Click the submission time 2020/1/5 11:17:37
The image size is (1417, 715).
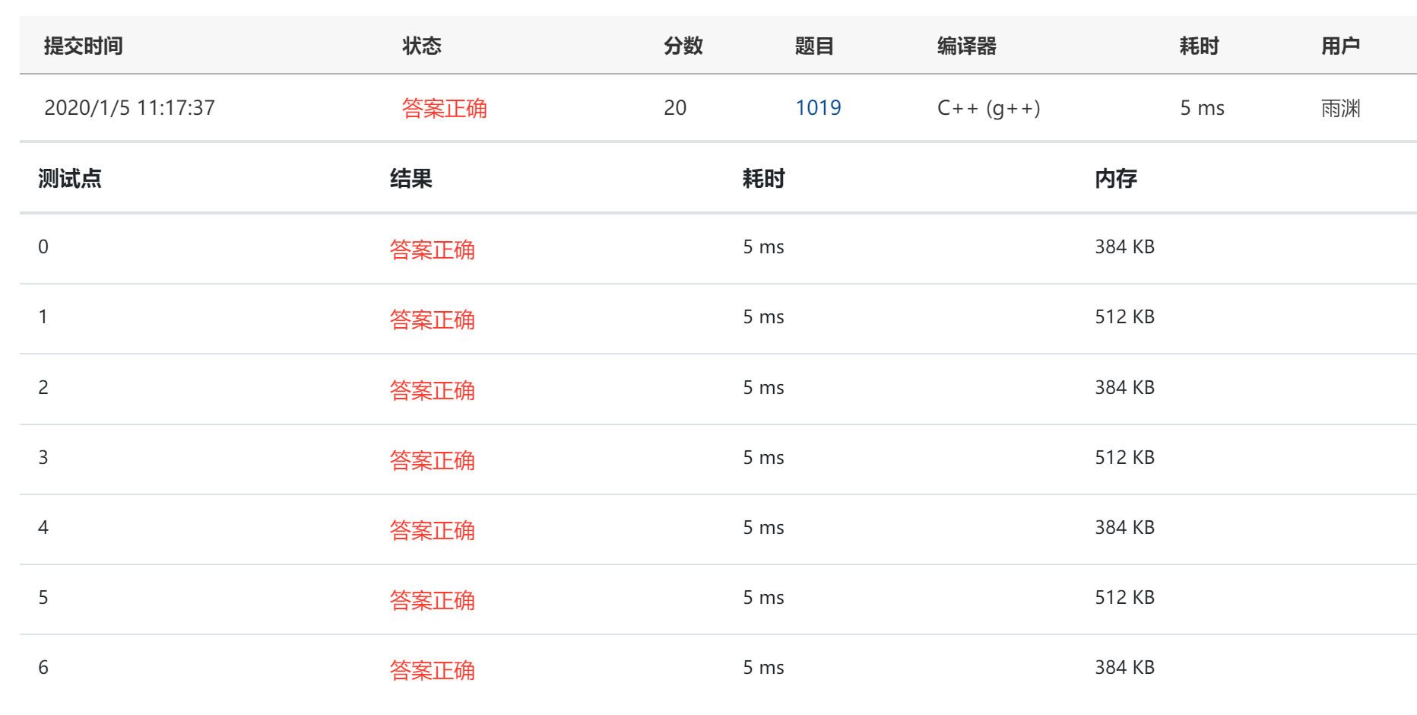pyautogui.click(x=128, y=107)
